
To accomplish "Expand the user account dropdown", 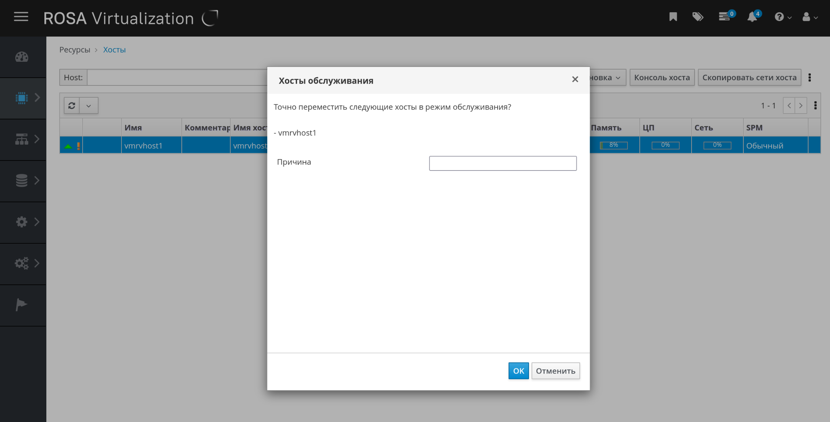I will 810,17.
